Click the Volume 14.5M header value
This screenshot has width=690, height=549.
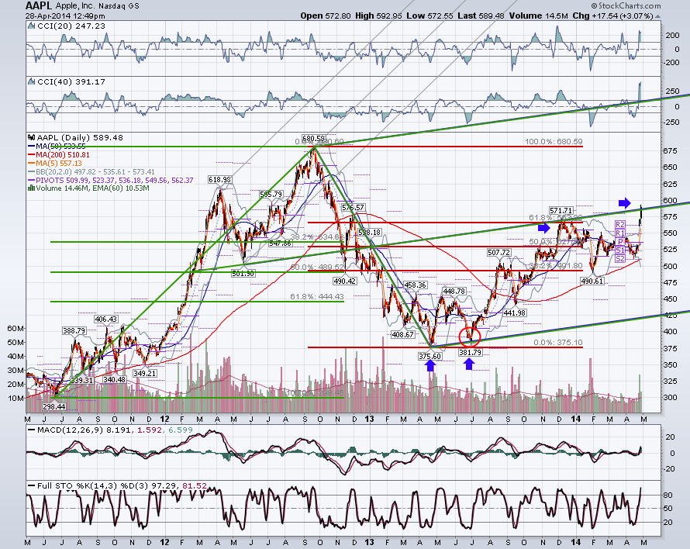tap(539, 16)
